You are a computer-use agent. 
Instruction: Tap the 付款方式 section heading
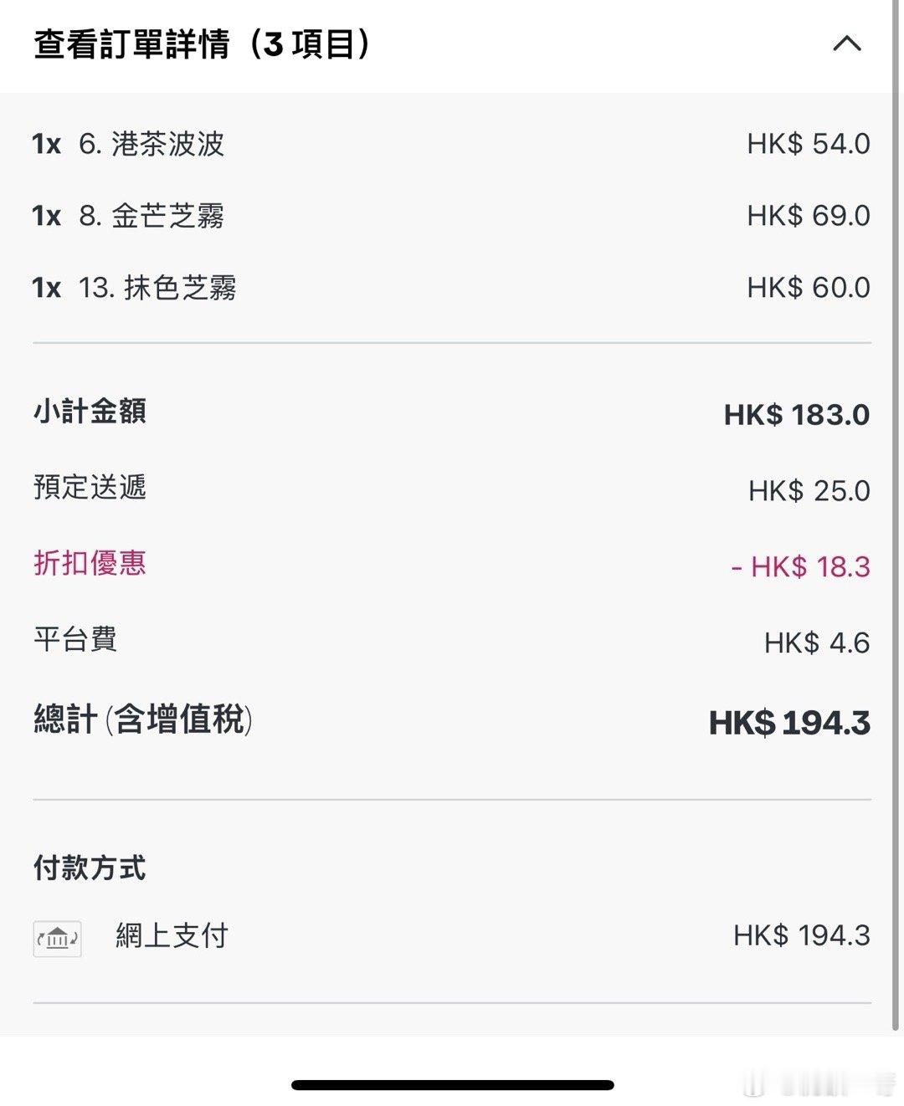pyautogui.click(x=90, y=868)
